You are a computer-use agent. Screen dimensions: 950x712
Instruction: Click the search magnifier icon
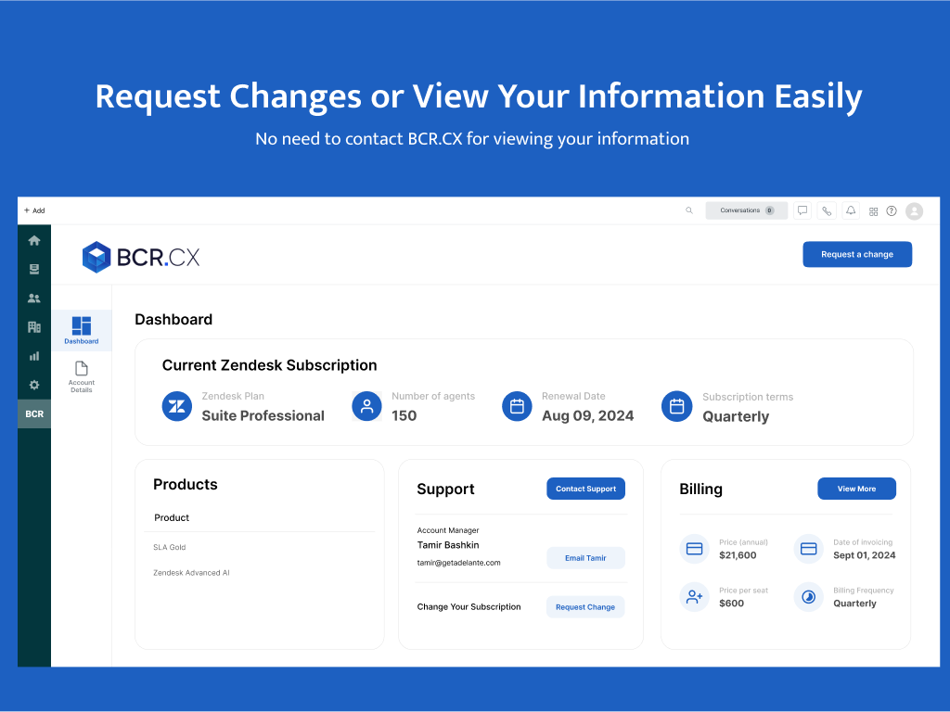(x=689, y=210)
